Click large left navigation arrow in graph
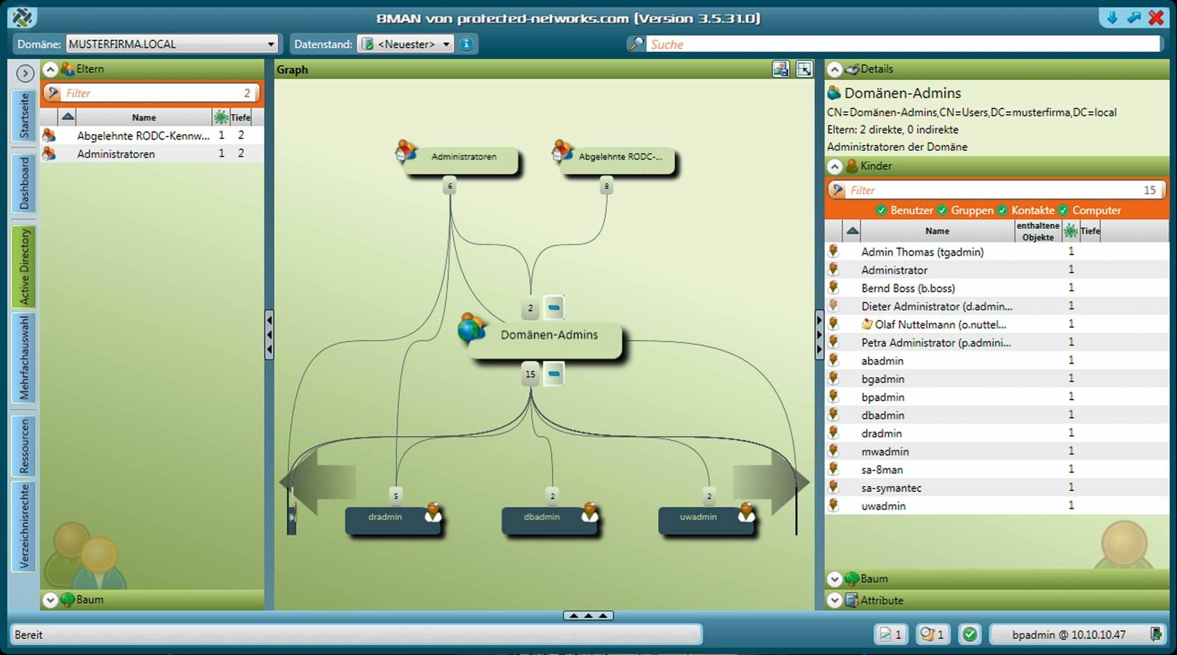The height and width of the screenshot is (655, 1177). pyautogui.click(x=317, y=482)
